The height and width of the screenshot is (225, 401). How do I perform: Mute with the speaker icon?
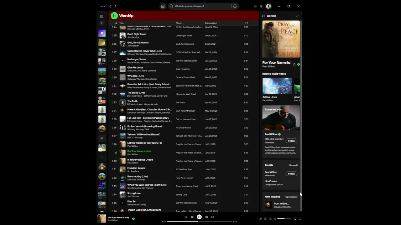[x=275, y=219]
